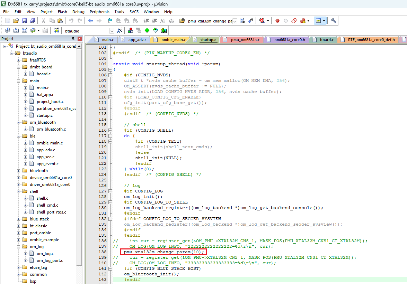Expand the freeRTOS group in project tree
407x284 pixels.
[x=18, y=60]
